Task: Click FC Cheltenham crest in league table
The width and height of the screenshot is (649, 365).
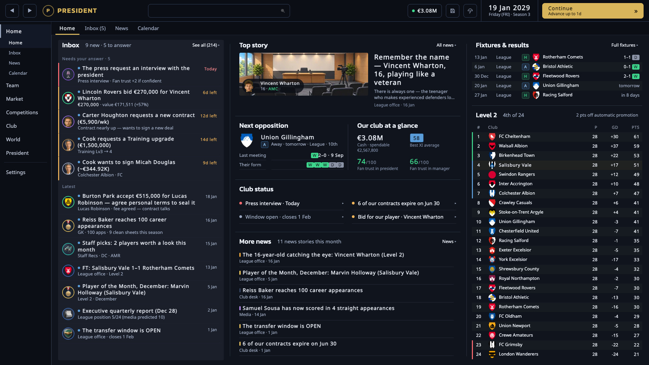Action: point(492,137)
